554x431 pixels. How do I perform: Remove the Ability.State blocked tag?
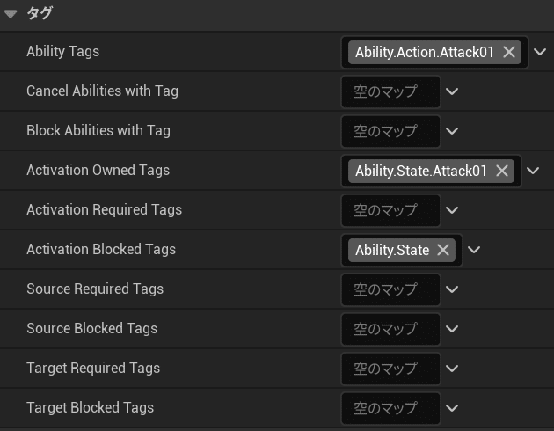[443, 250]
